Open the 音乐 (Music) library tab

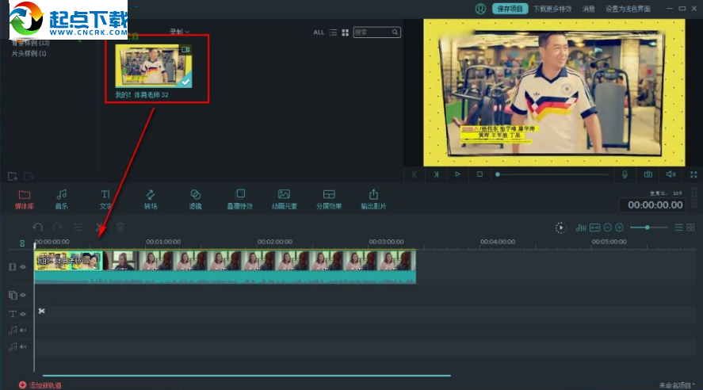click(61, 198)
